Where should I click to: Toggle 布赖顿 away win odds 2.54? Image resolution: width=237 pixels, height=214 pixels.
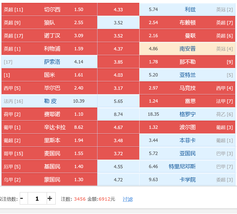pyautogui.click(x=187, y=23)
